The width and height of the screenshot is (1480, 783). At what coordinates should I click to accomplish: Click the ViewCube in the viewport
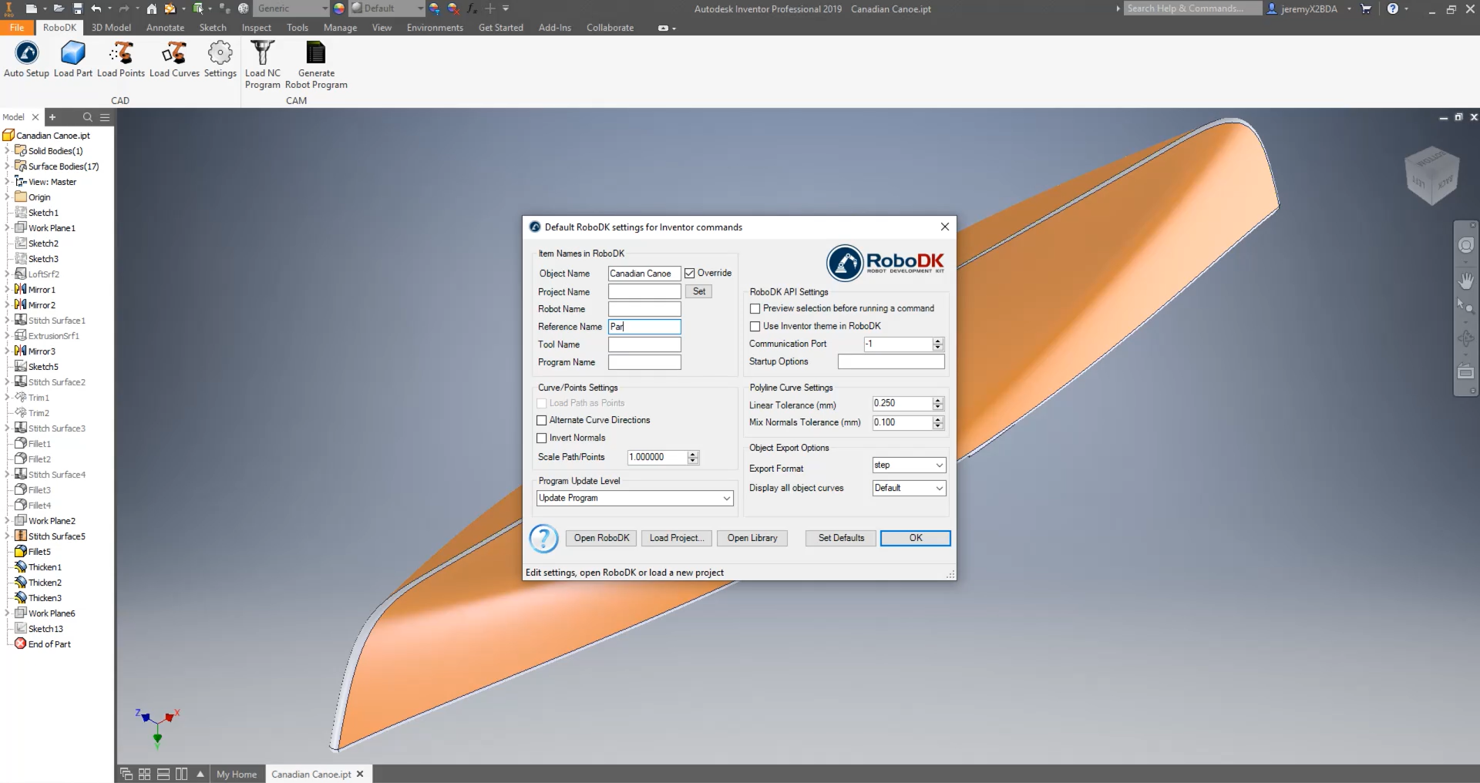1431,176
